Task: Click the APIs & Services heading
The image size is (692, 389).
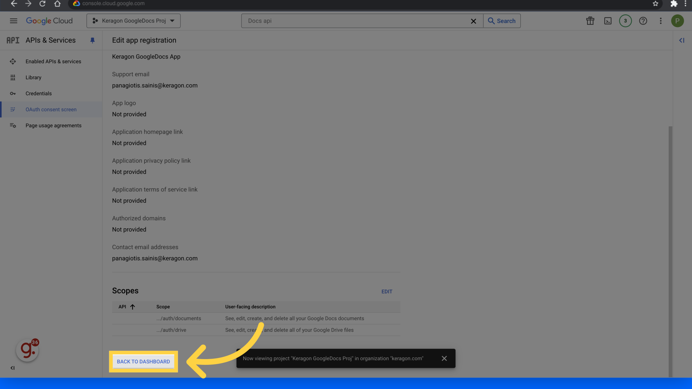Action: click(x=50, y=40)
